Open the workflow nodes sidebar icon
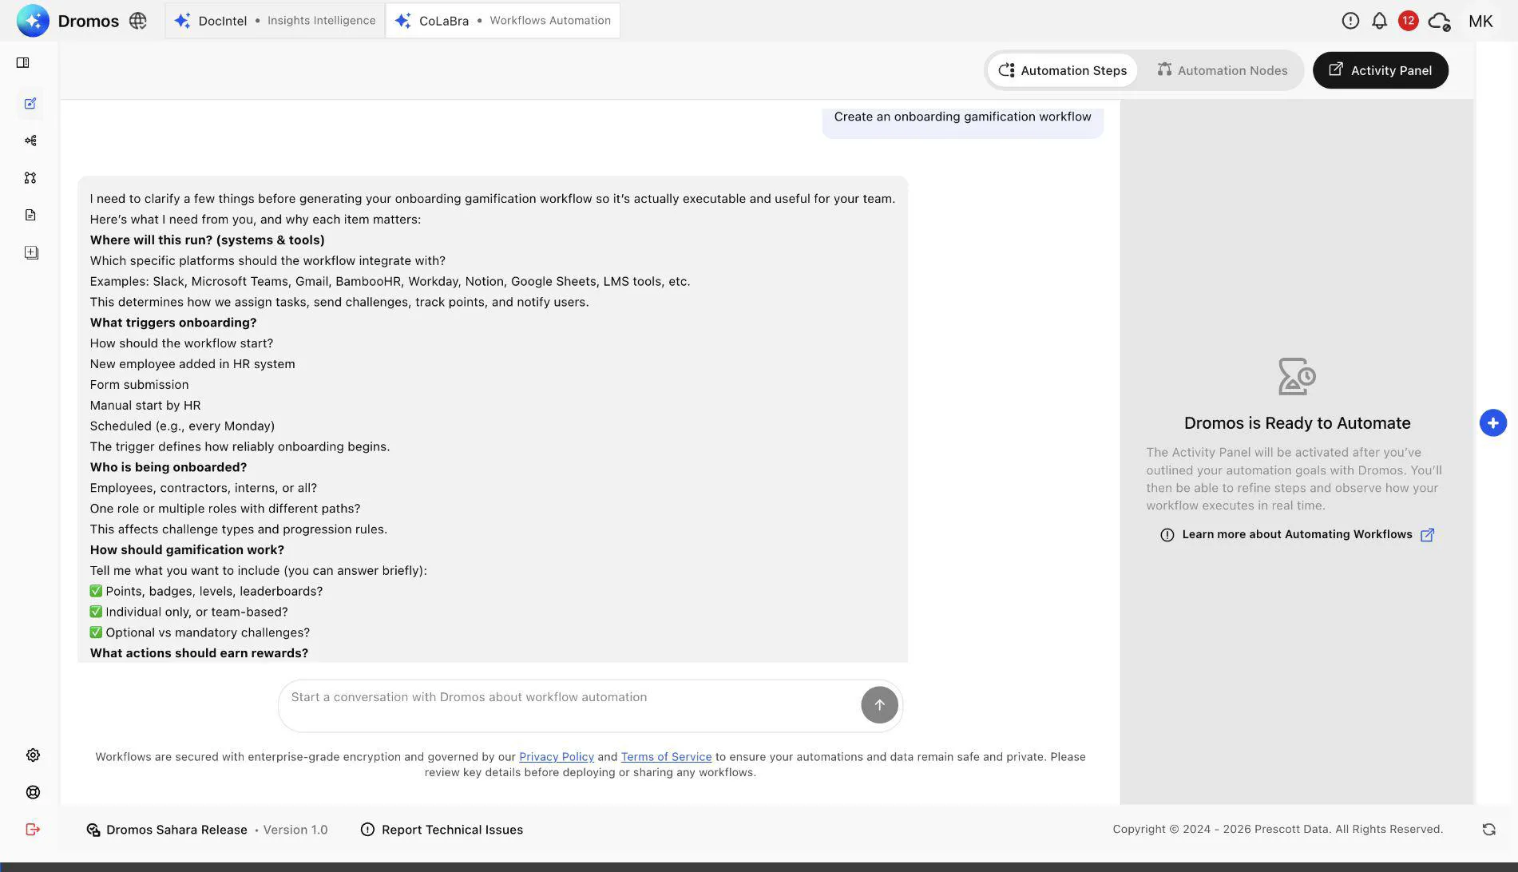 point(30,141)
